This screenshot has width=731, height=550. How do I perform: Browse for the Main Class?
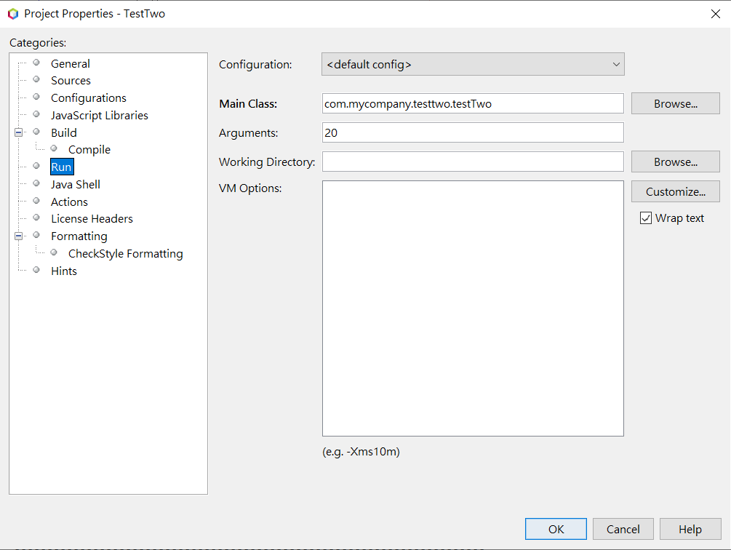click(x=675, y=104)
